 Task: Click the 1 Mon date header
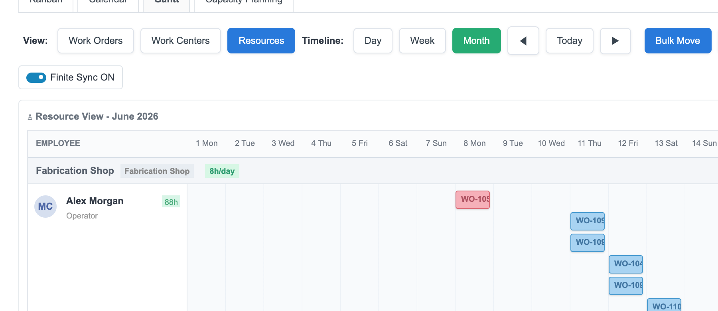coord(207,143)
